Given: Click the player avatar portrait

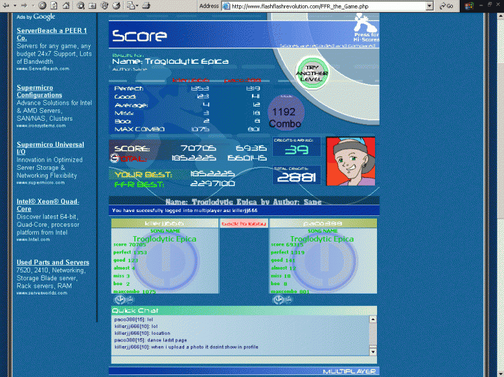Looking at the screenshot, I should 350,160.
